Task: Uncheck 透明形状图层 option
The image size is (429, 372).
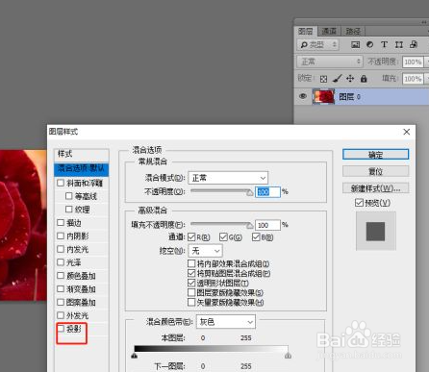Action: [191, 283]
